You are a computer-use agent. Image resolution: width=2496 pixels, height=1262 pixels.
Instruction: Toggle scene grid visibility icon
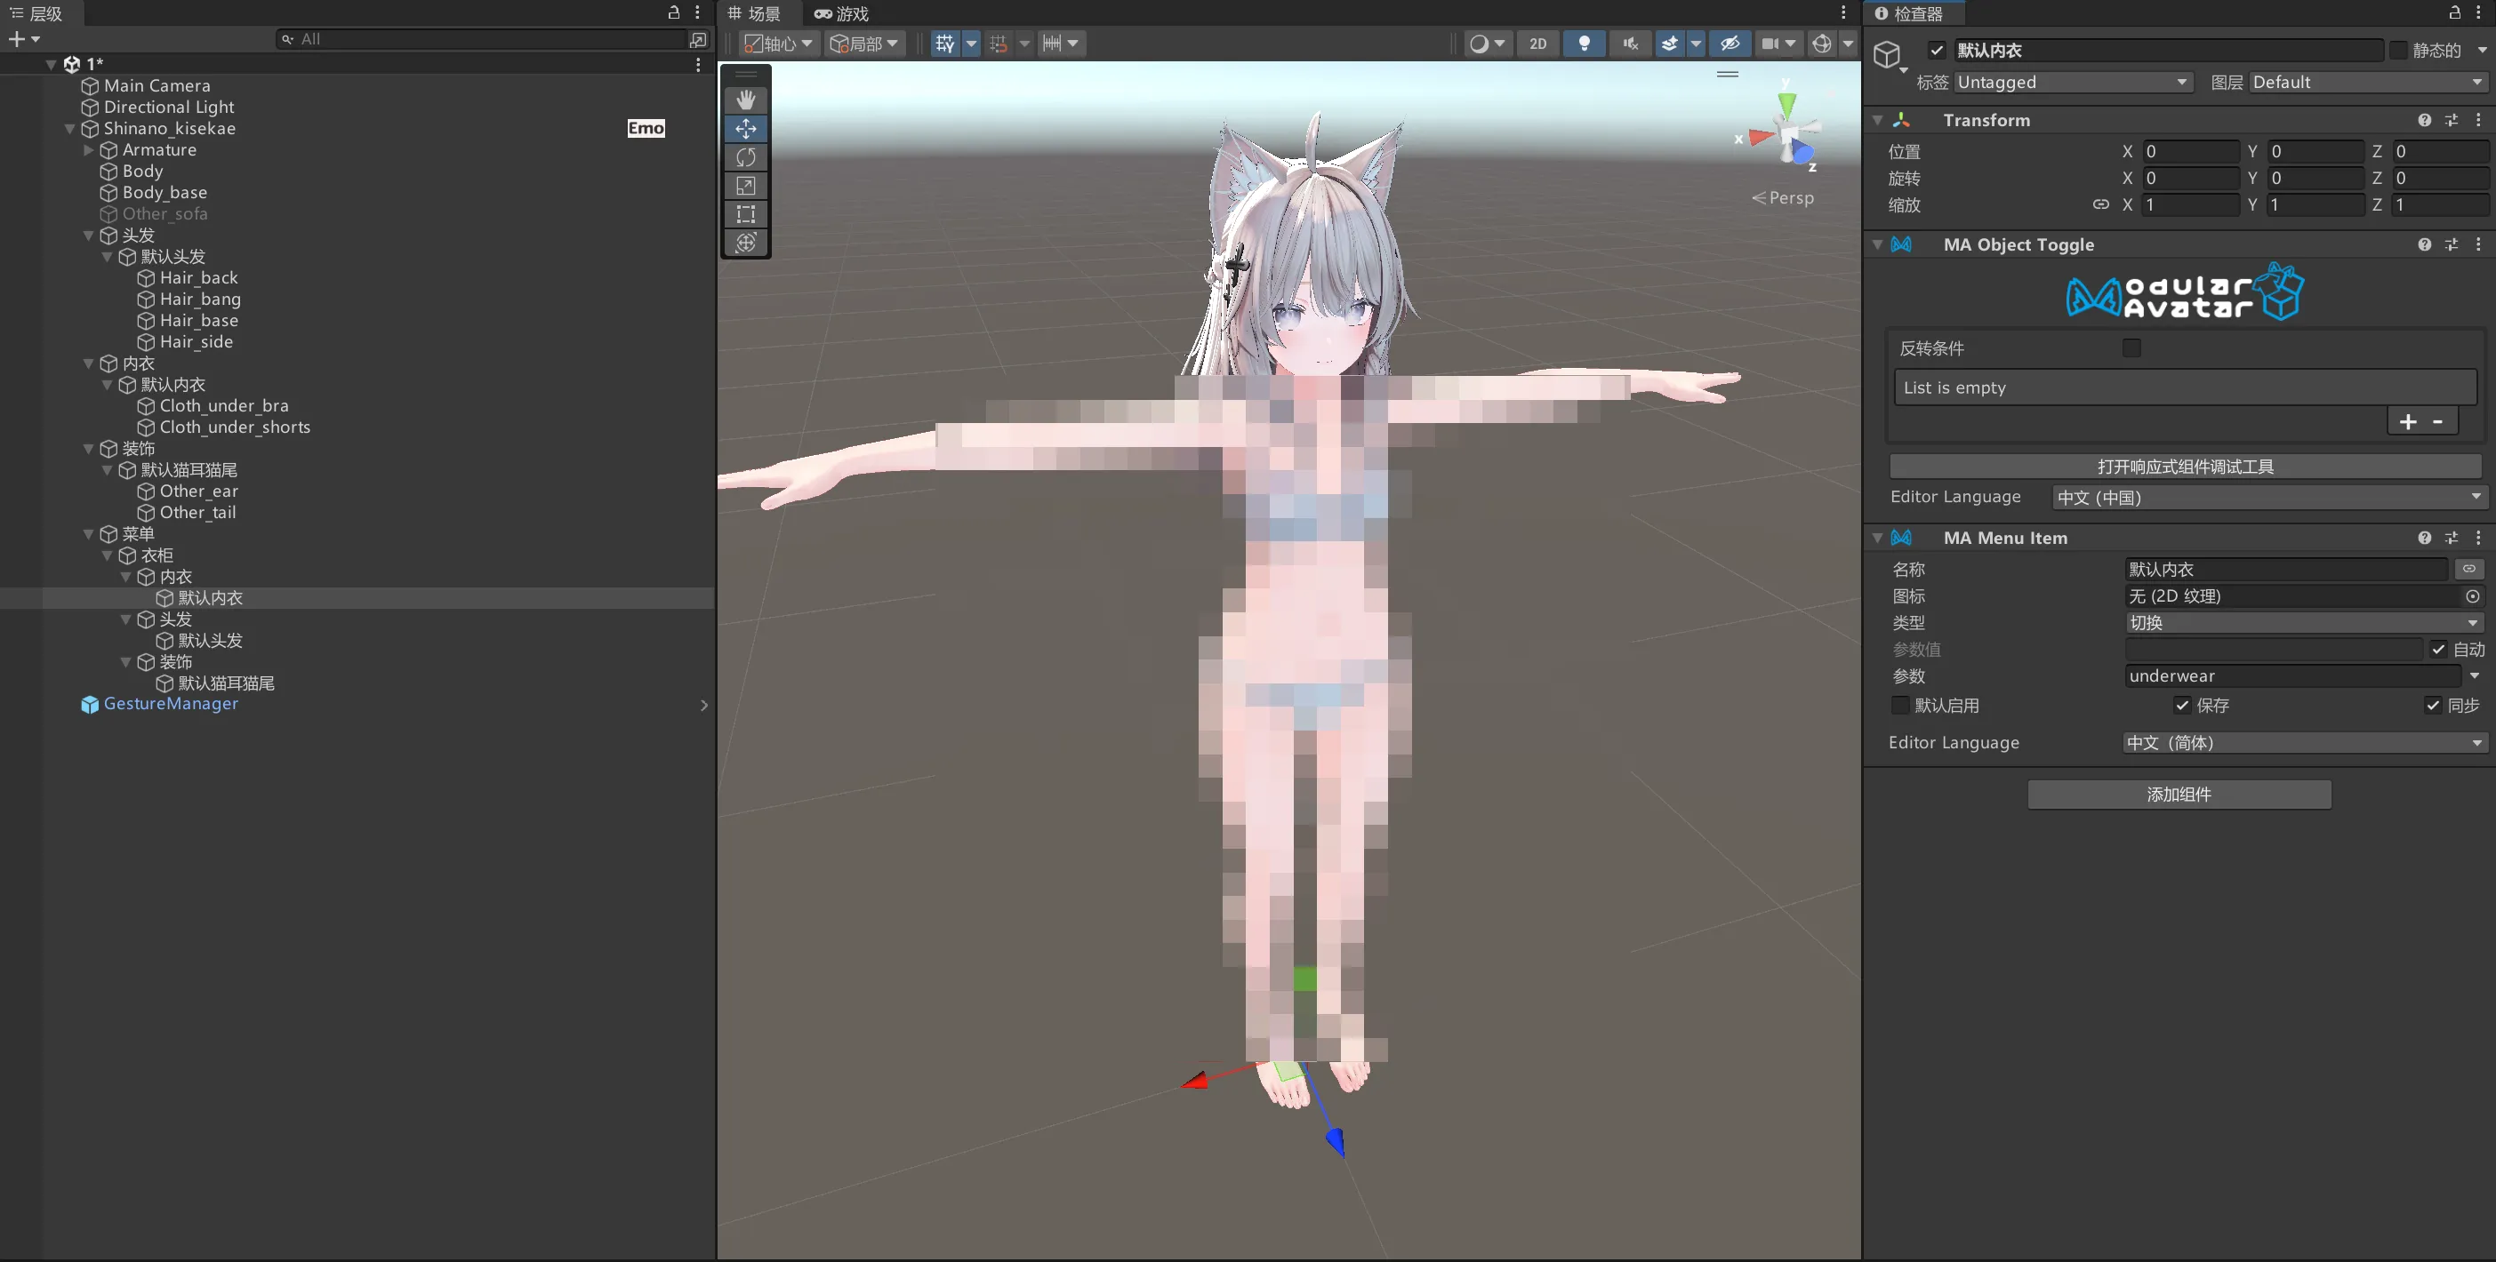(944, 44)
